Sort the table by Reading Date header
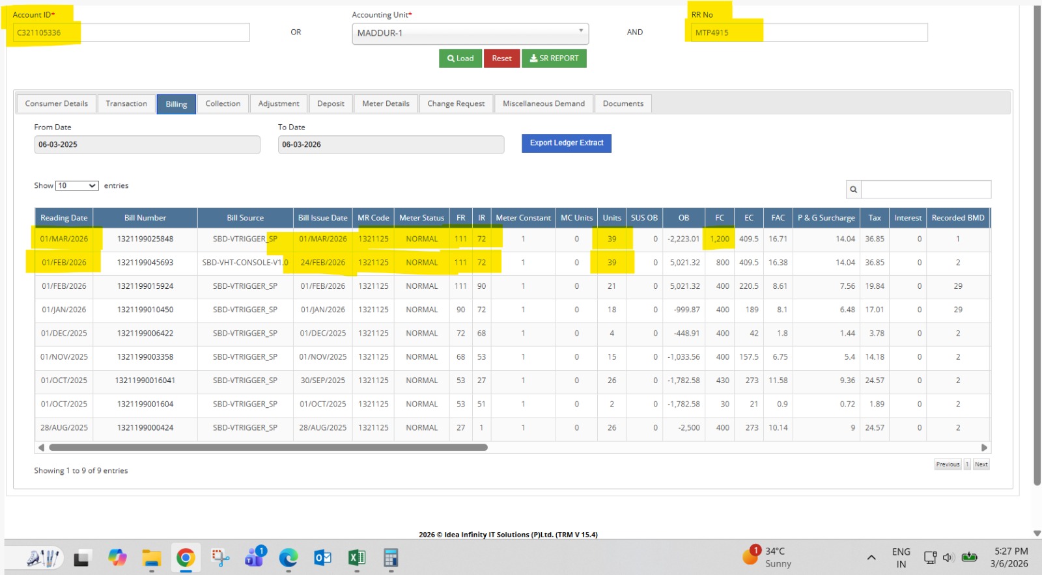 point(64,218)
